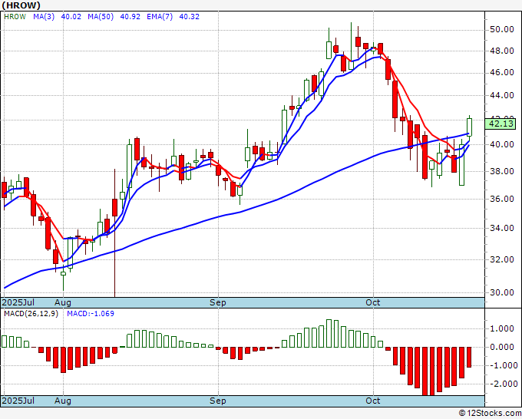This screenshot has height=419, width=522.
Task: Click the 38.00 price axis label
Action: (x=502, y=171)
